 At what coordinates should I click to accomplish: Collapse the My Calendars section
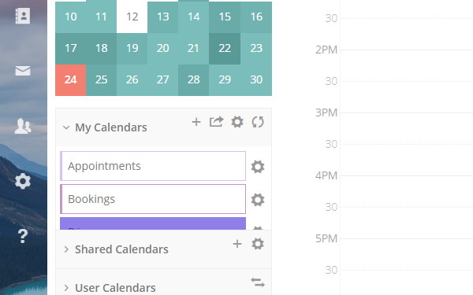click(66, 127)
